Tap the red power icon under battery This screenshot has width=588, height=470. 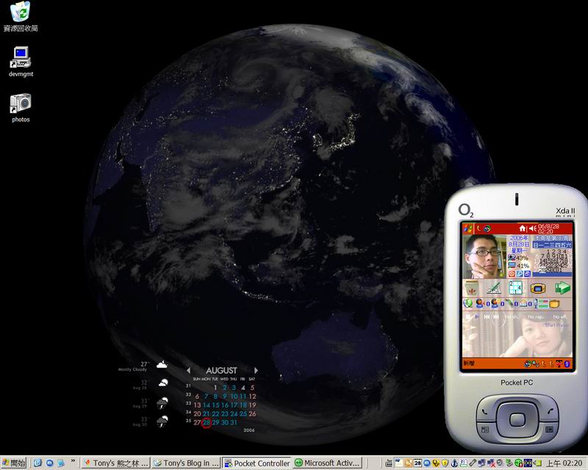(x=512, y=274)
